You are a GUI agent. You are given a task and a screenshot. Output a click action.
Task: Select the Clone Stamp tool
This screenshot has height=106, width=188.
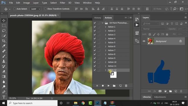[4, 61]
